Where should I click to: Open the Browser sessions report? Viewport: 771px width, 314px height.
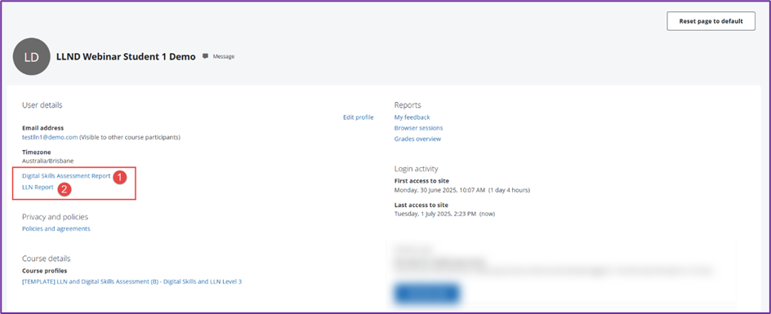point(418,128)
